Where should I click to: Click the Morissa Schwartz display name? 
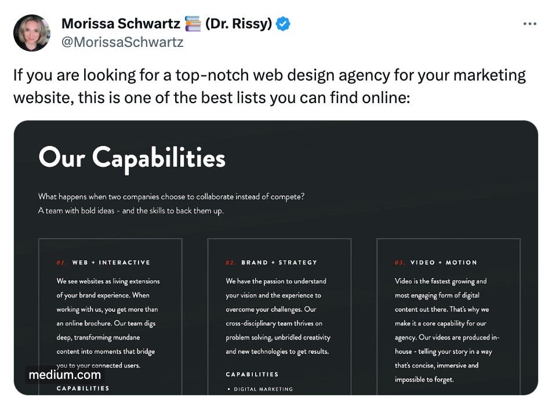coord(121,24)
